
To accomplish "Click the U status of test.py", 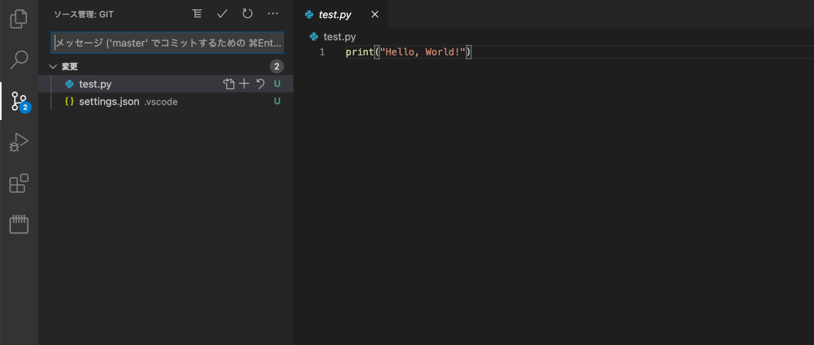I will 277,84.
